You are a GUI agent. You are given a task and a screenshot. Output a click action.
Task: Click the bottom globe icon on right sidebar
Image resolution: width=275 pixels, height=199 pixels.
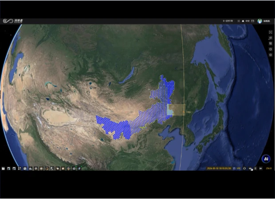tap(271, 55)
